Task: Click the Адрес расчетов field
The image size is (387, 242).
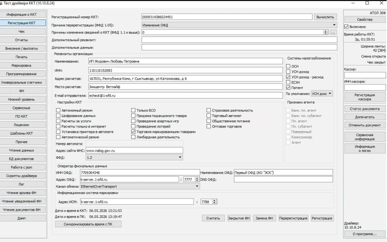Action: point(186,79)
